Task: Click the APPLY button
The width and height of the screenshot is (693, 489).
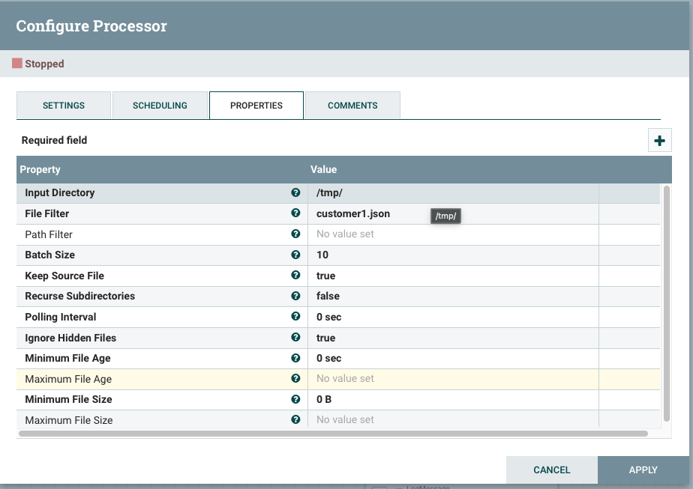Action: pos(642,470)
